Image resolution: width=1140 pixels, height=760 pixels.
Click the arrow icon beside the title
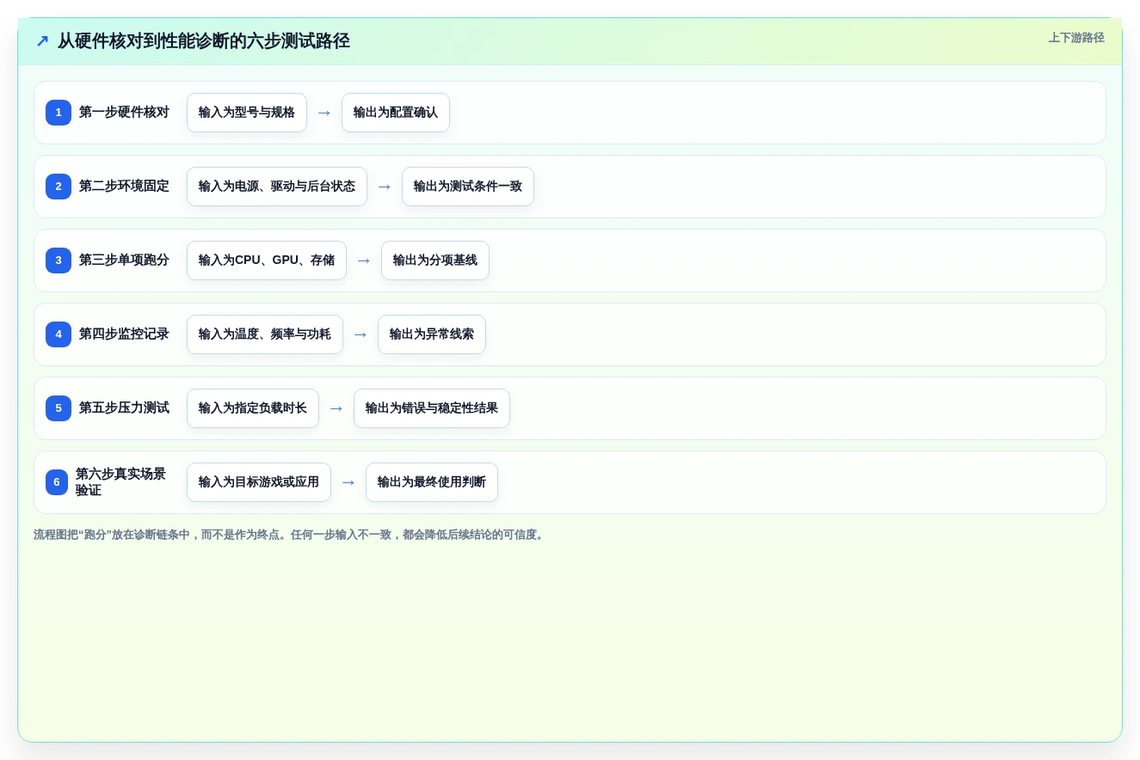42,41
